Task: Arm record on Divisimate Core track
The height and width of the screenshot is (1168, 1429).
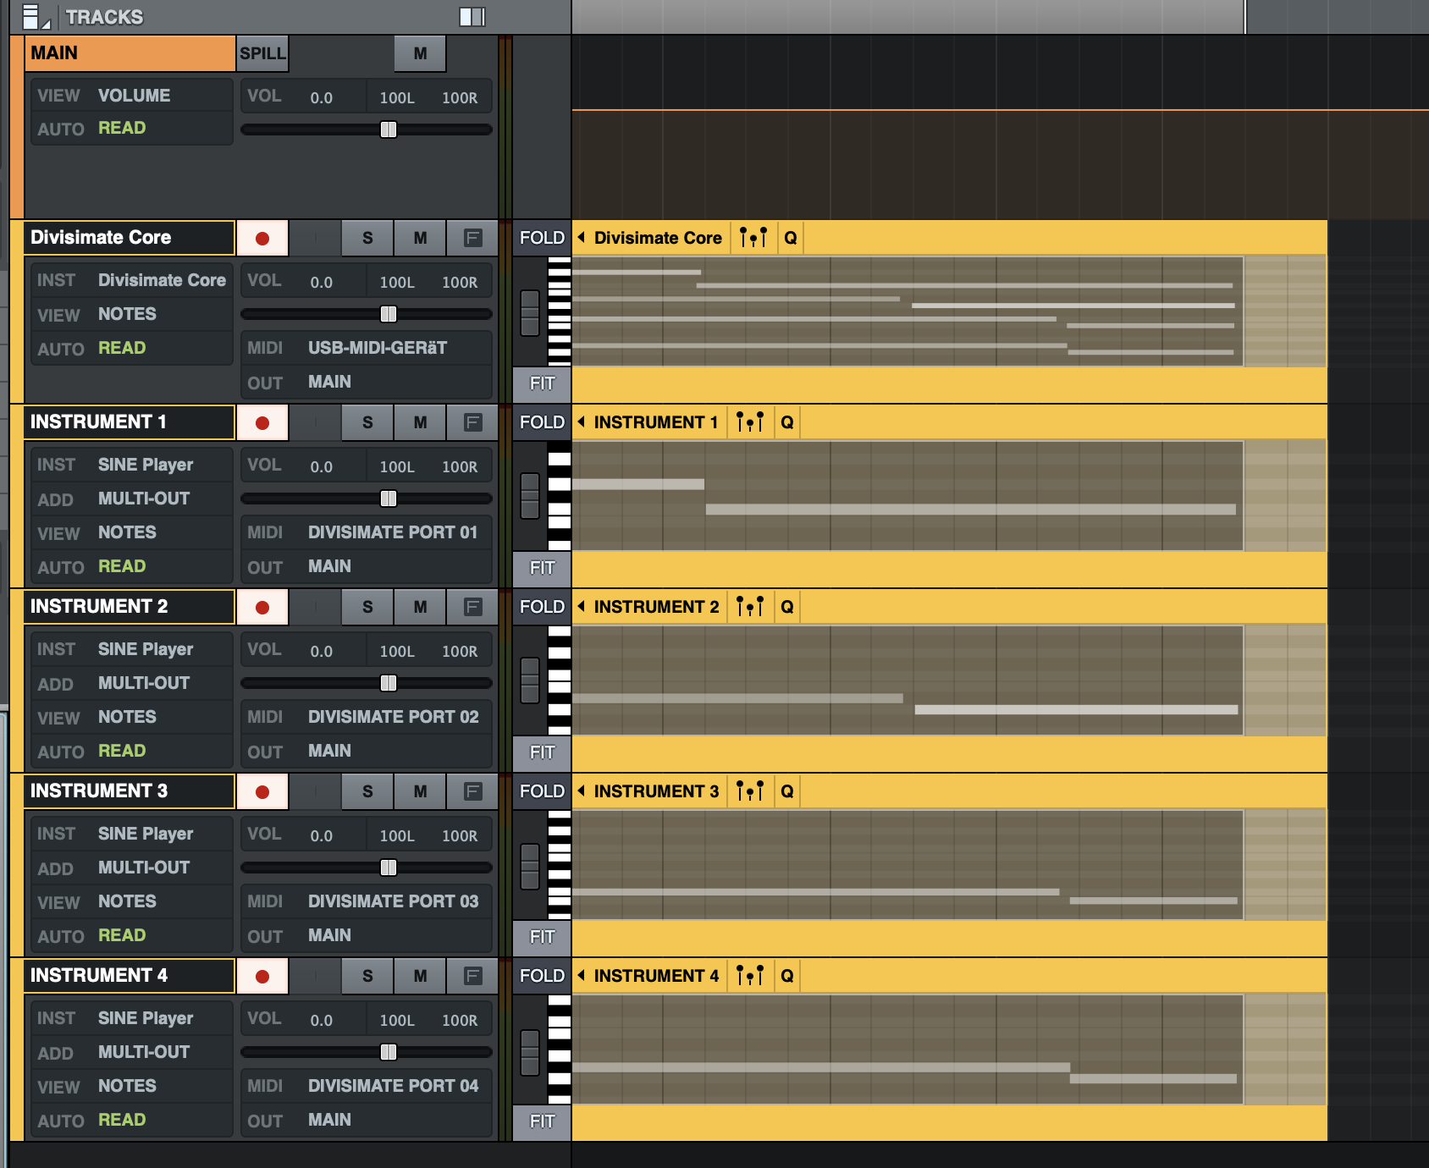Action: (262, 239)
